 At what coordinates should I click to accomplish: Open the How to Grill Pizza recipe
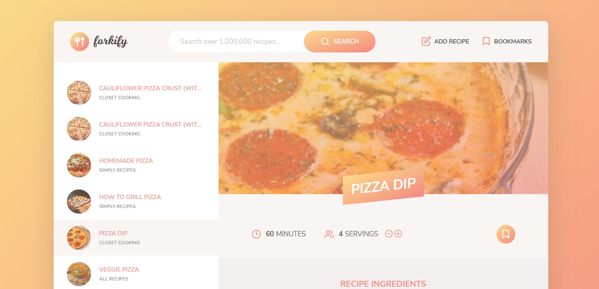(136, 201)
